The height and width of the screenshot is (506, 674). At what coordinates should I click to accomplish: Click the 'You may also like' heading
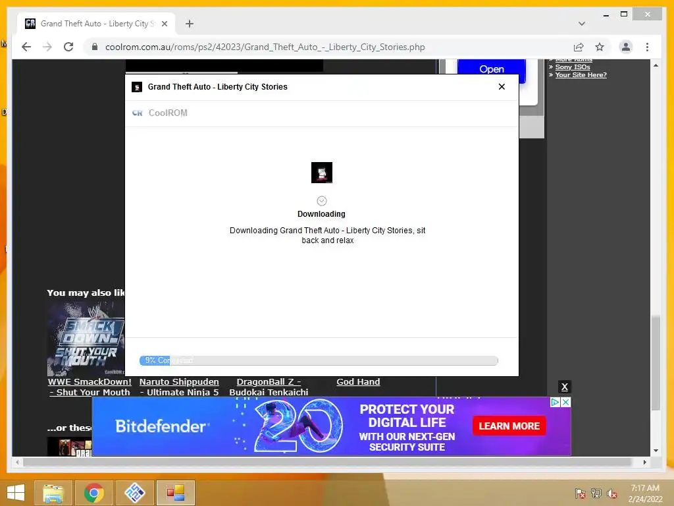(x=86, y=293)
